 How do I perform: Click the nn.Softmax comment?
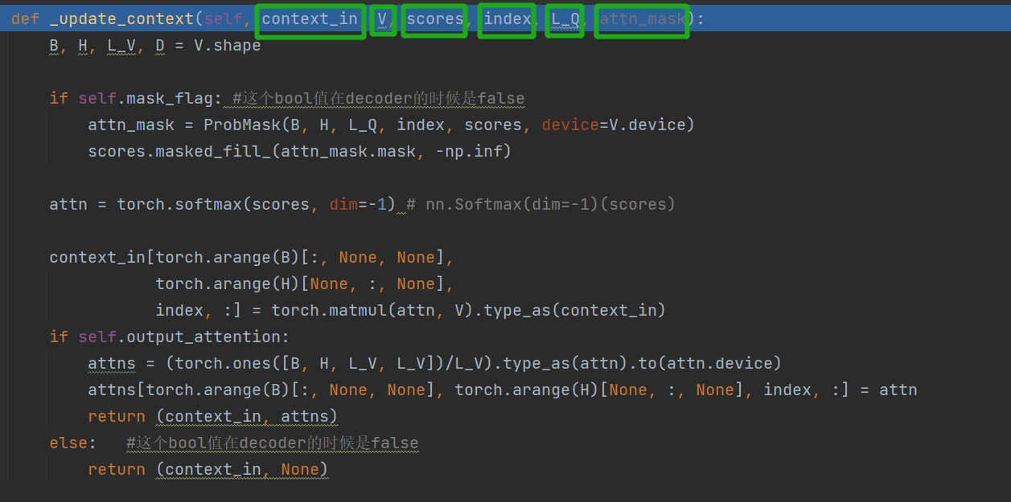point(541,205)
